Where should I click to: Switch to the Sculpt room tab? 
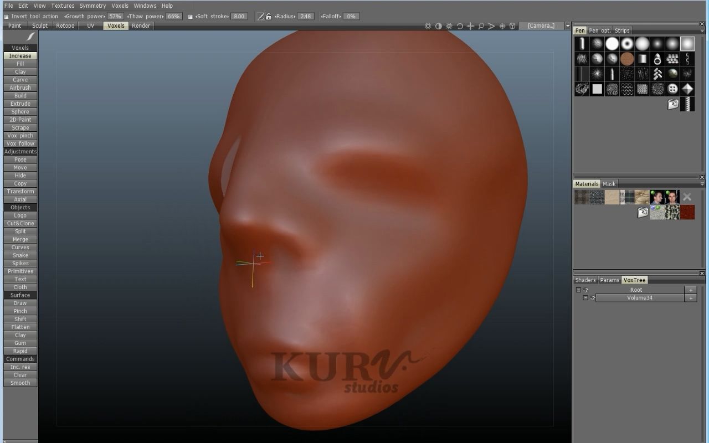pos(40,26)
